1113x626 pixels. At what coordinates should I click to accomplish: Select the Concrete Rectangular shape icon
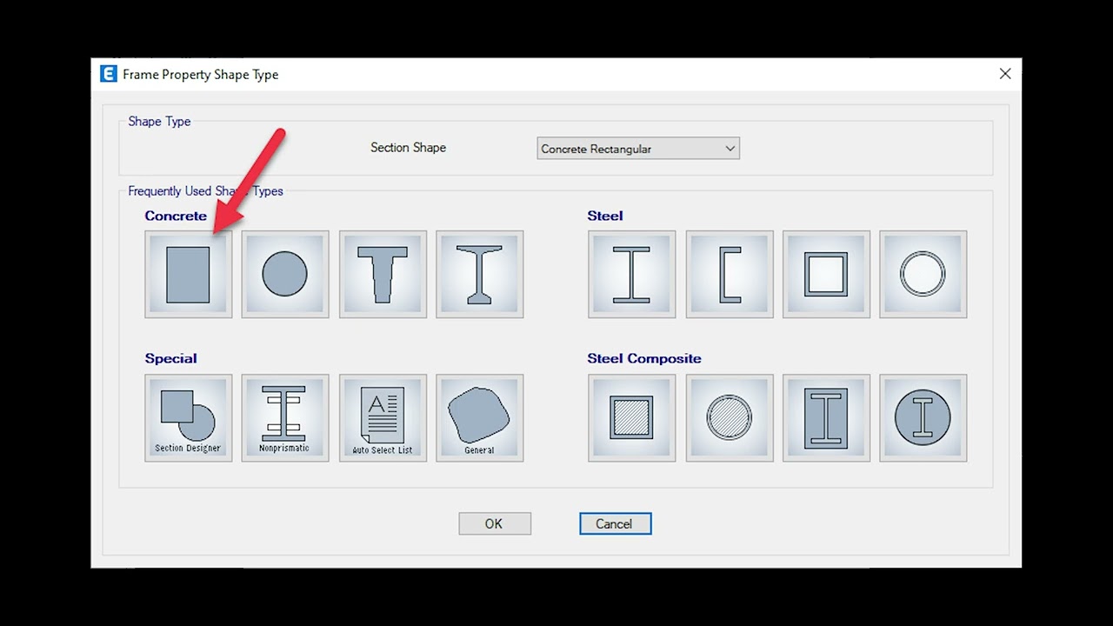[x=188, y=274]
